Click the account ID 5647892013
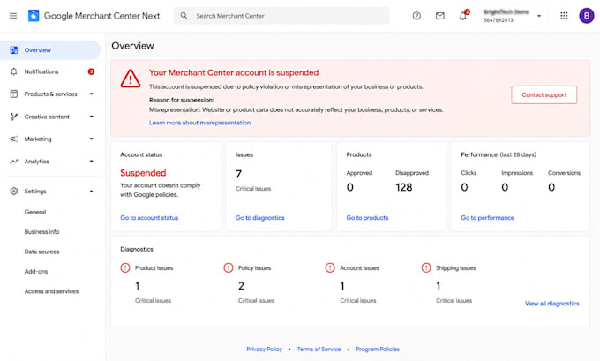This screenshot has width=600, height=361. click(498, 20)
